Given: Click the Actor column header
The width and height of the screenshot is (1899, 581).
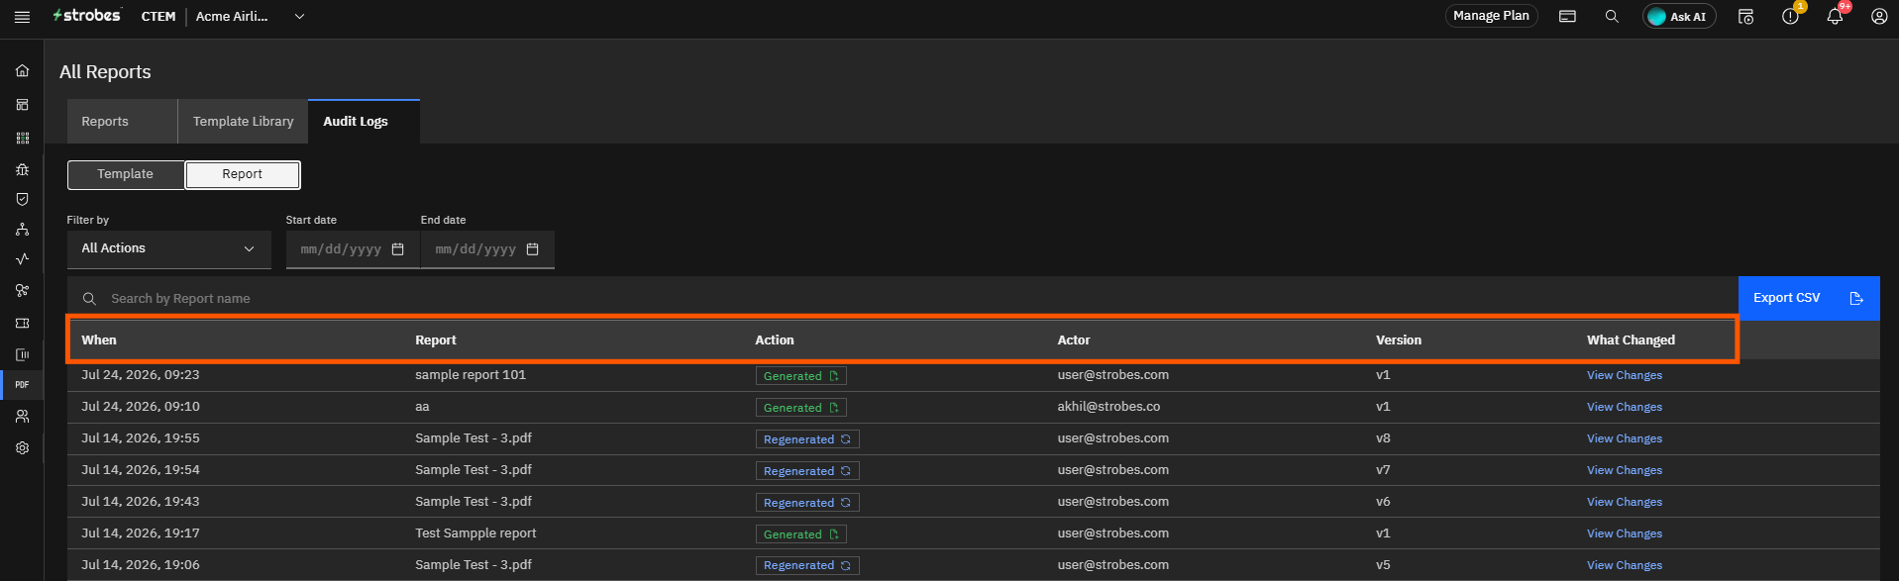Looking at the screenshot, I should tap(1074, 340).
